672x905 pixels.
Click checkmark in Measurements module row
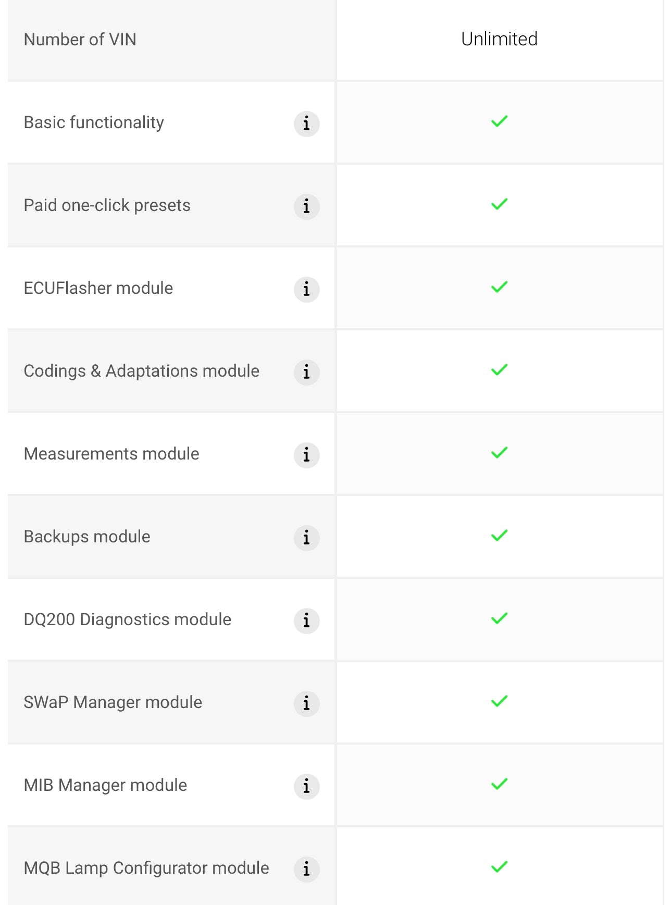point(499,453)
